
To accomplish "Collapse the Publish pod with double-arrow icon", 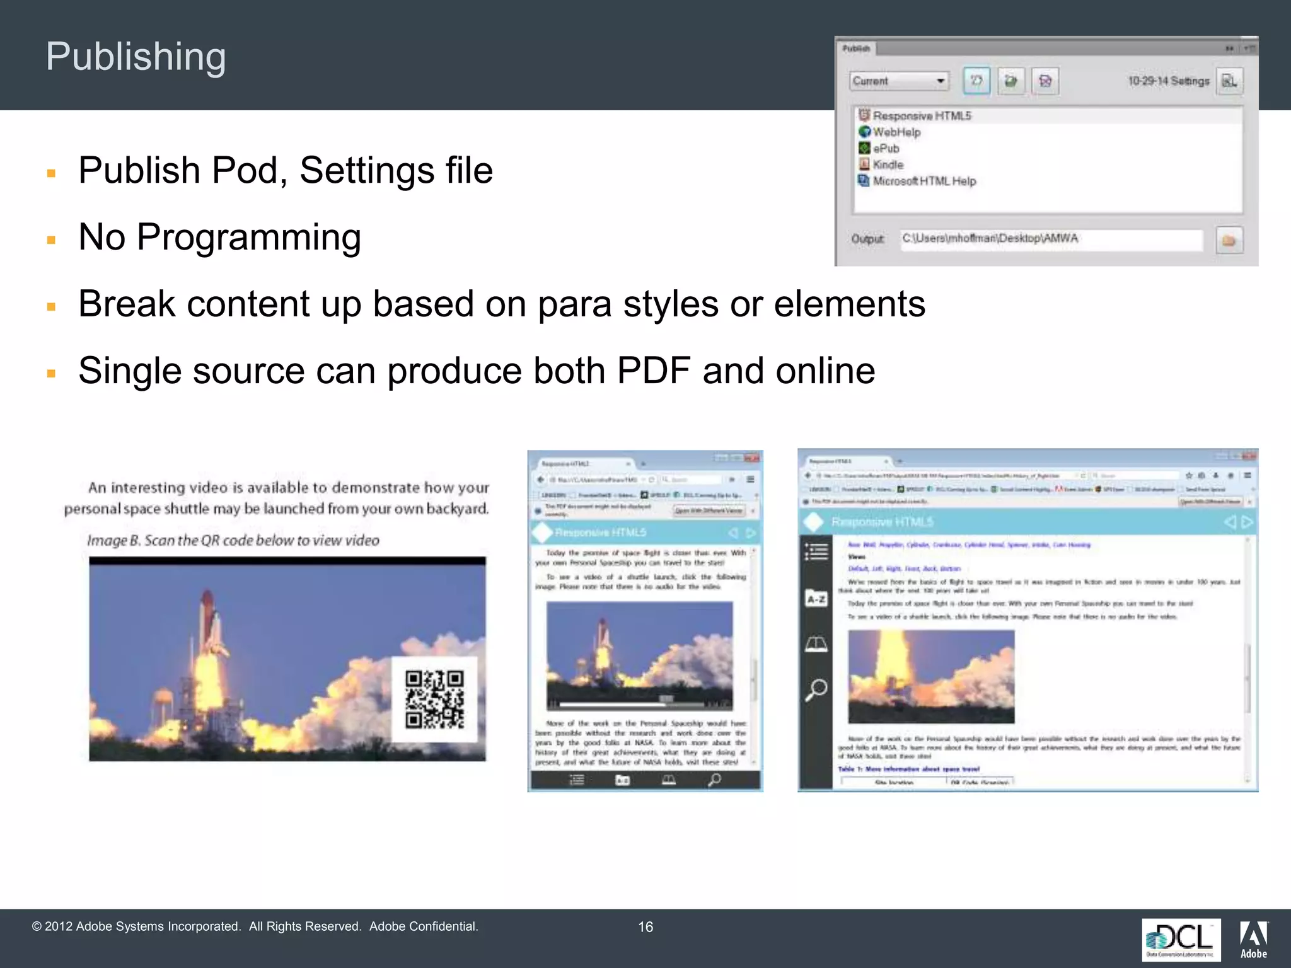I will 1229,49.
